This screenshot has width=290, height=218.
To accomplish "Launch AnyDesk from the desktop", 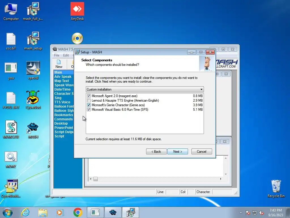I will click(x=77, y=11).
